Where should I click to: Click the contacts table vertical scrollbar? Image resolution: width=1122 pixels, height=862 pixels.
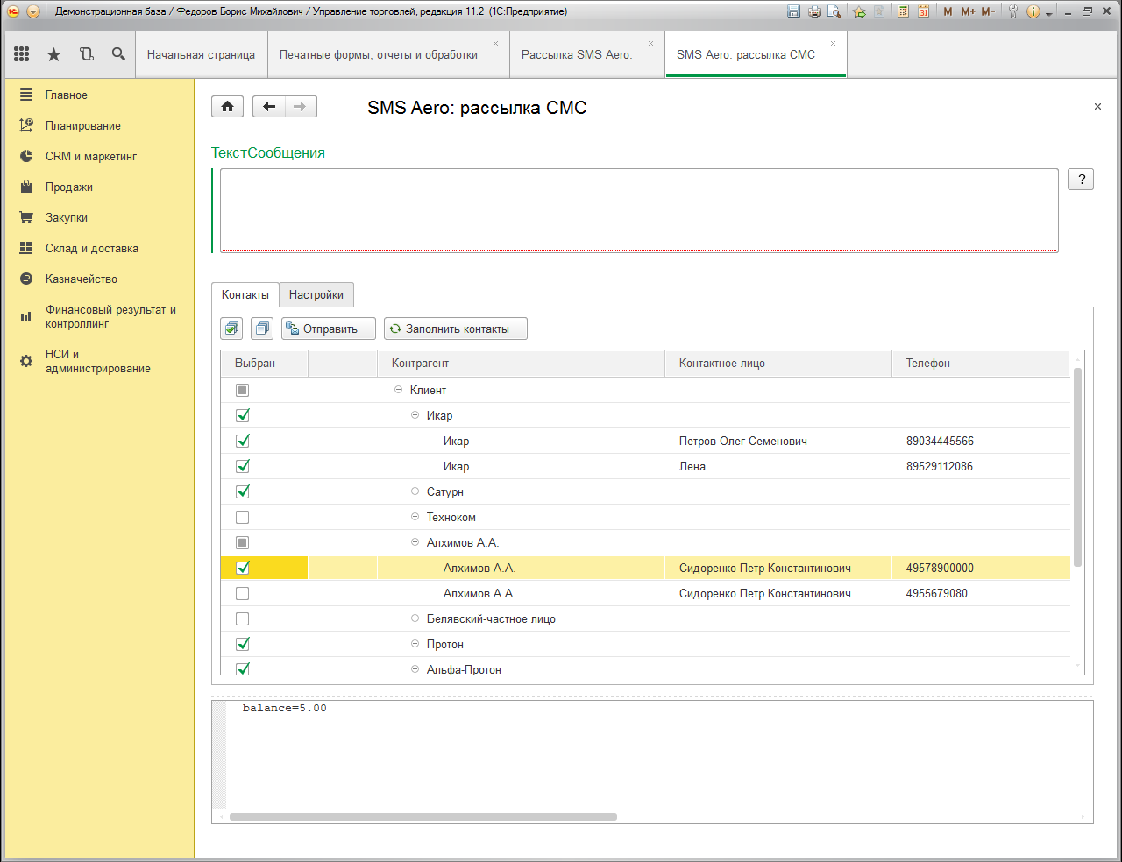[1077, 467]
